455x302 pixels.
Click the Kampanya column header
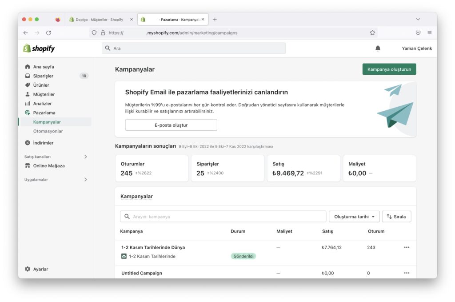point(132,231)
